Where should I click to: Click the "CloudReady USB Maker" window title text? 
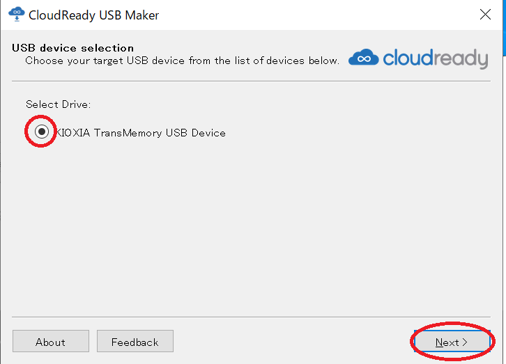pos(93,15)
